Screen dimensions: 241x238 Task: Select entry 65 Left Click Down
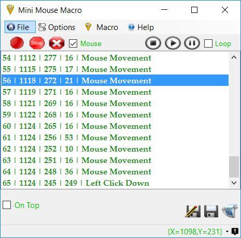tap(115, 183)
